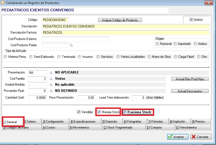Toggle the Fraciona Stock checkbox
The height and width of the screenshot is (145, 216).
[125, 112]
